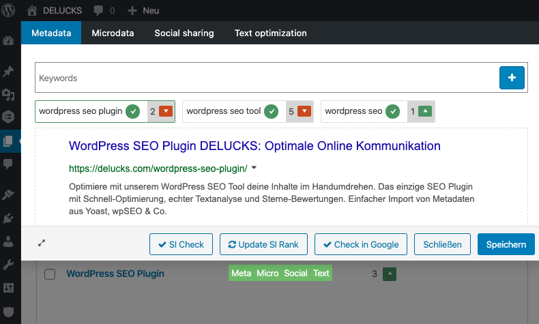Toggle green check on 'wordpress seo tool' keyword
Screen dimensions: 539x324
click(x=272, y=111)
